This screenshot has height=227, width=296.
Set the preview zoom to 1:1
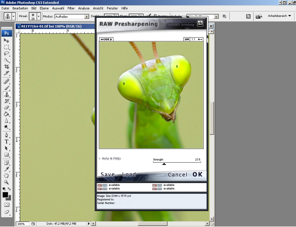pos(193,39)
